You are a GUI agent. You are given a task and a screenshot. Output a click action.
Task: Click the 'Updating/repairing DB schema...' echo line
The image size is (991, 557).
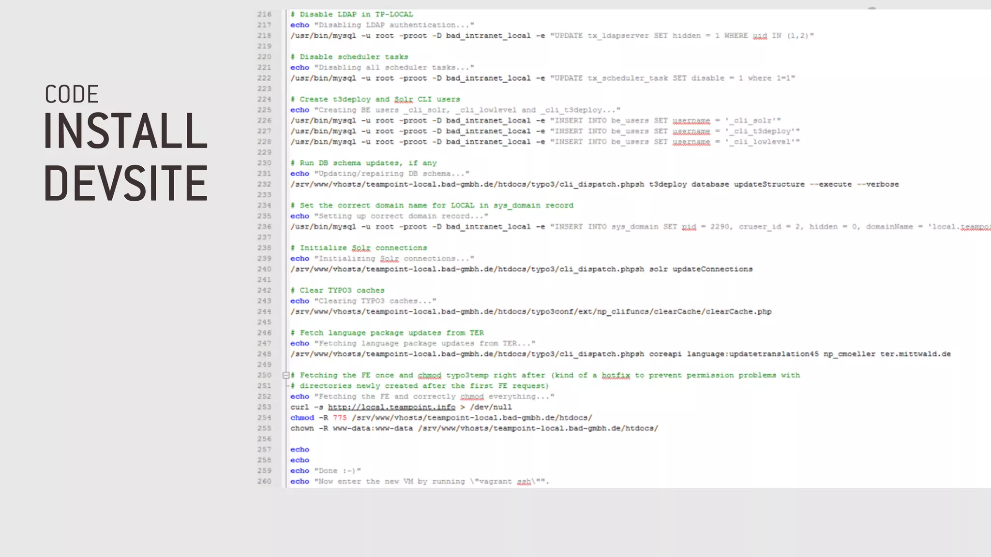[x=380, y=174]
